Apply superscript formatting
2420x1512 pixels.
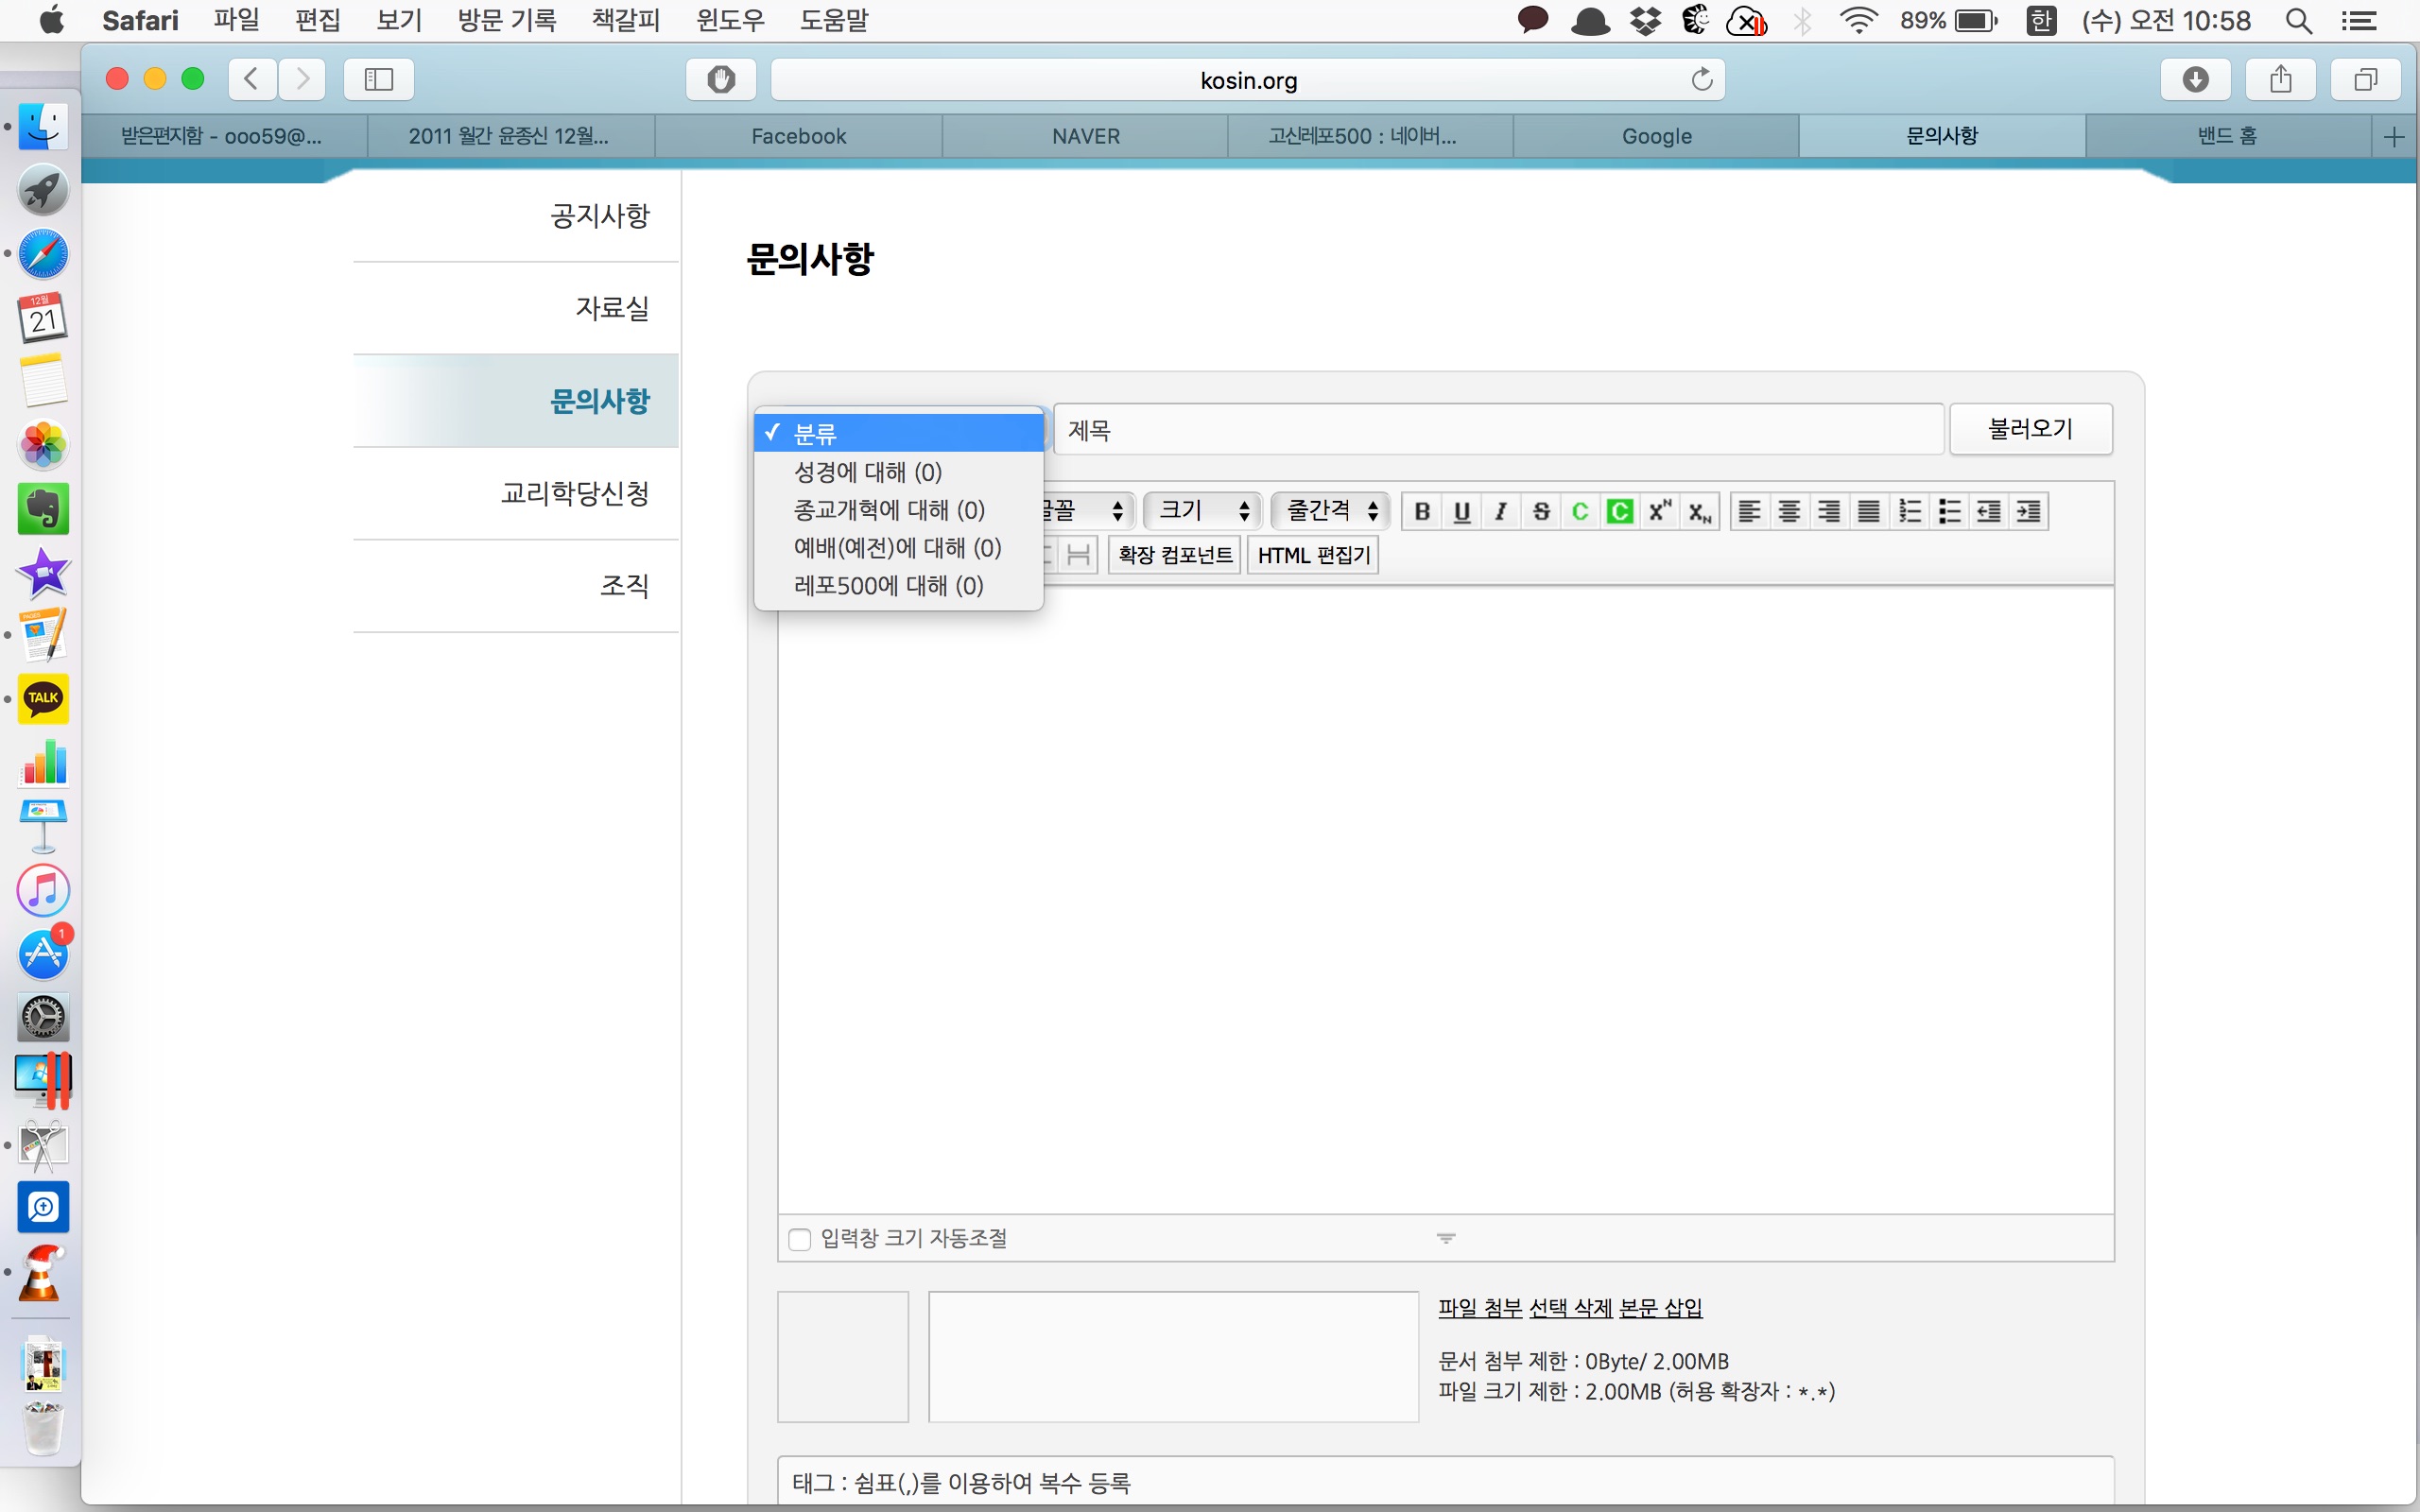(x=1660, y=512)
